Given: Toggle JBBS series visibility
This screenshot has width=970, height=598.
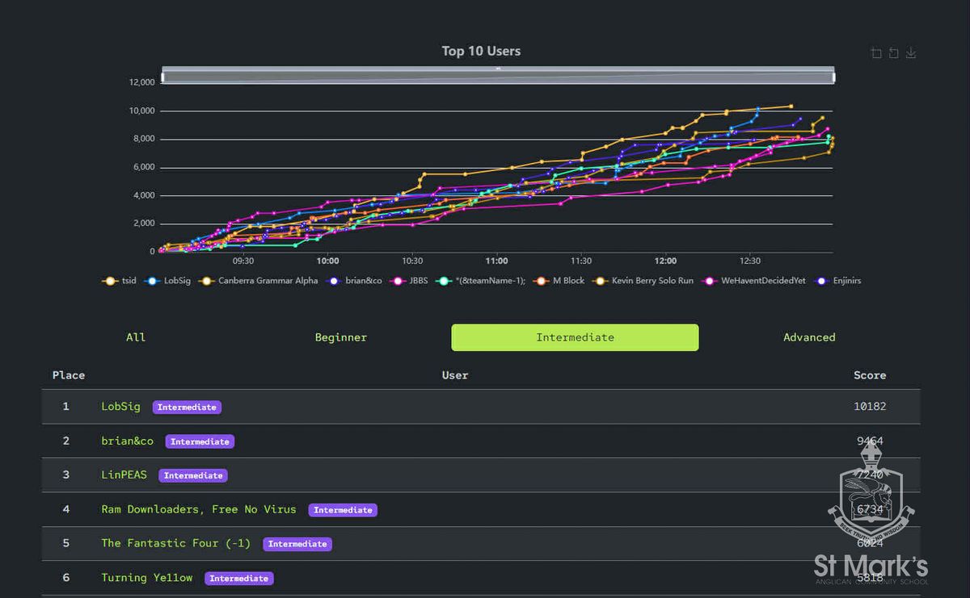Looking at the screenshot, I should (410, 281).
